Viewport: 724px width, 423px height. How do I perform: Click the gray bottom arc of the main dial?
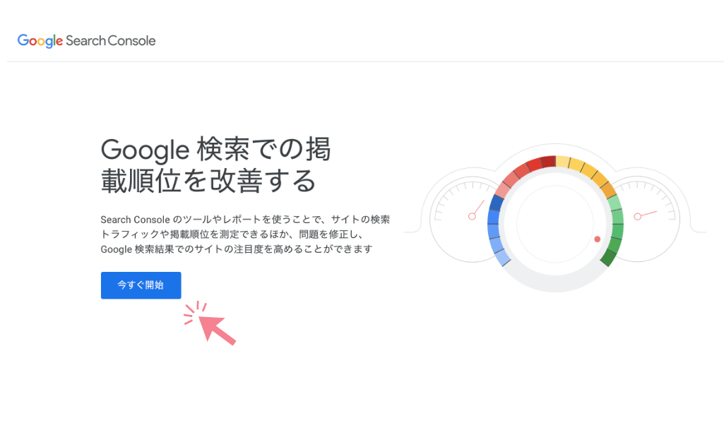pyautogui.click(x=554, y=282)
